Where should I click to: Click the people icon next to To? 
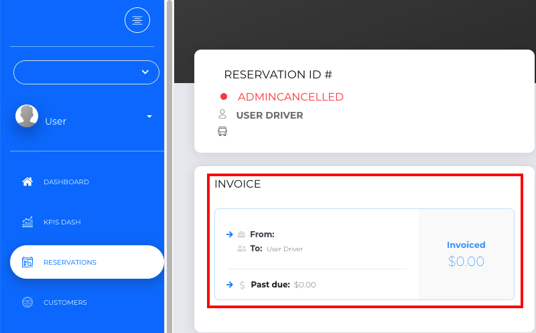[x=242, y=249]
